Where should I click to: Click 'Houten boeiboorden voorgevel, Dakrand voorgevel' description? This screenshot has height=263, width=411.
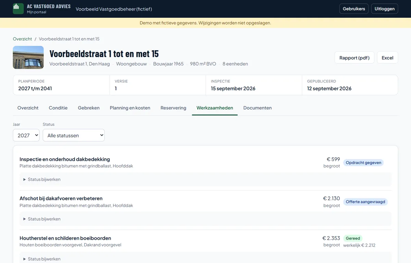pos(71,245)
